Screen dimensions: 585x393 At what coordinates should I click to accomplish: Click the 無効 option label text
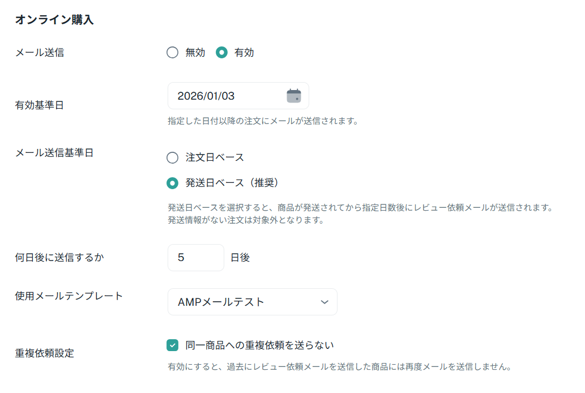[195, 53]
